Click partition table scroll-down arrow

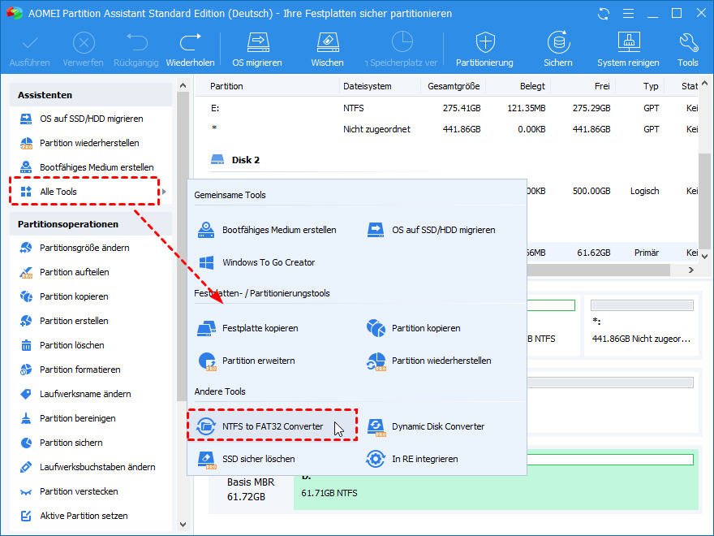pyautogui.click(x=704, y=256)
